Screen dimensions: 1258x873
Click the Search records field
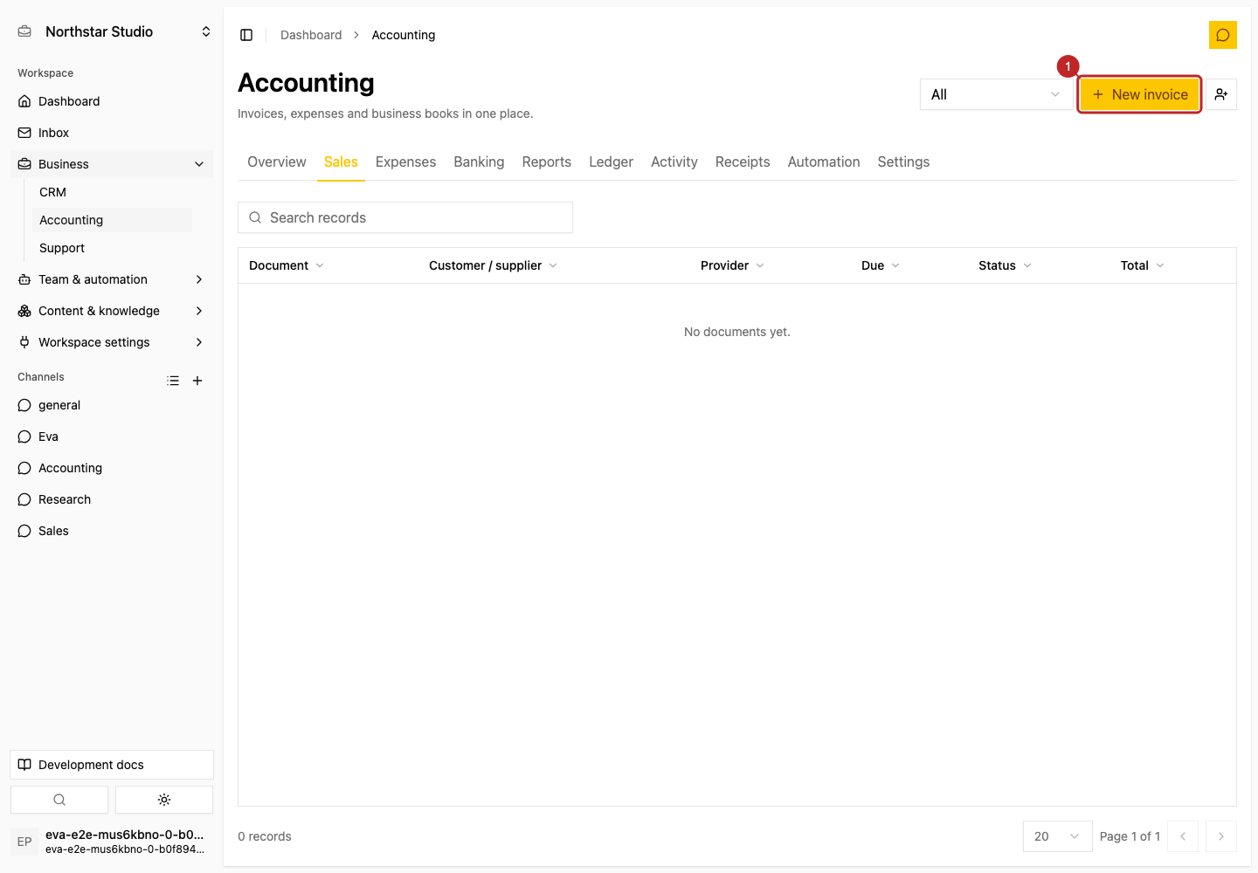pyautogui.click(x=405, y=217)
